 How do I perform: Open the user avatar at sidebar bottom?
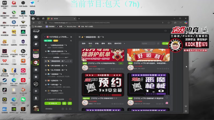tap(36, 108)
